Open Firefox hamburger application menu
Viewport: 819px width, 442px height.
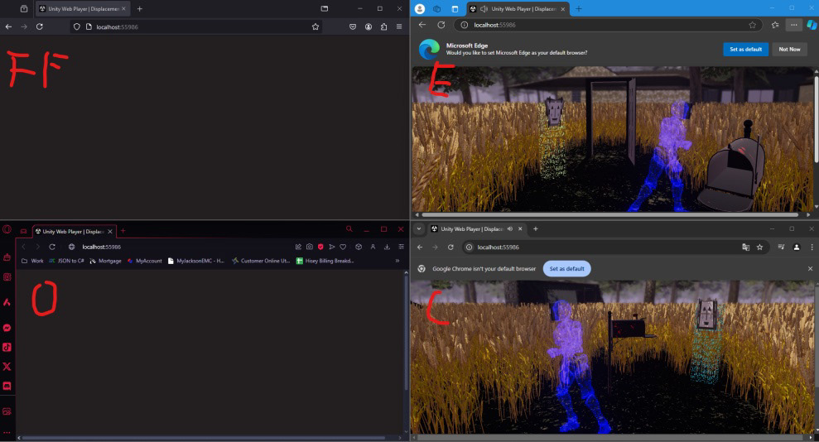[399, 26]
